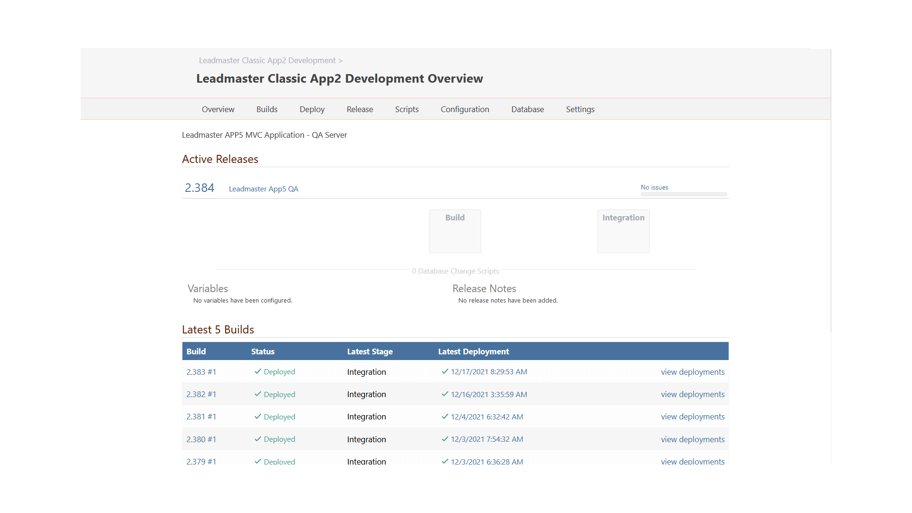Image resolution: width=912 pixels, height=513 pixels.
Task: Open deployment dated 12/3/2021 7:54:32 AM
Action: [x=487, y=439]
